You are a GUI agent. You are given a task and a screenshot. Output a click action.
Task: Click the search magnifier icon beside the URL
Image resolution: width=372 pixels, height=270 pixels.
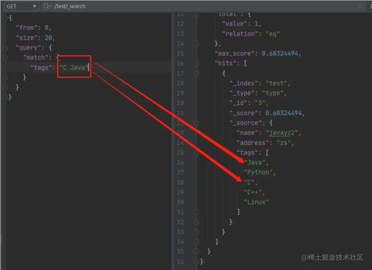(47, 7)
